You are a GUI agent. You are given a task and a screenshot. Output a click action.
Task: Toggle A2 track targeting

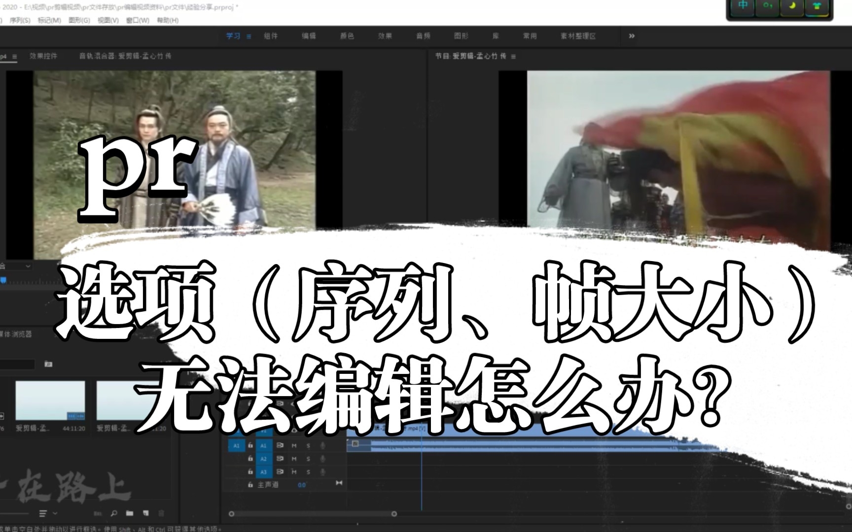pos(263,459)
